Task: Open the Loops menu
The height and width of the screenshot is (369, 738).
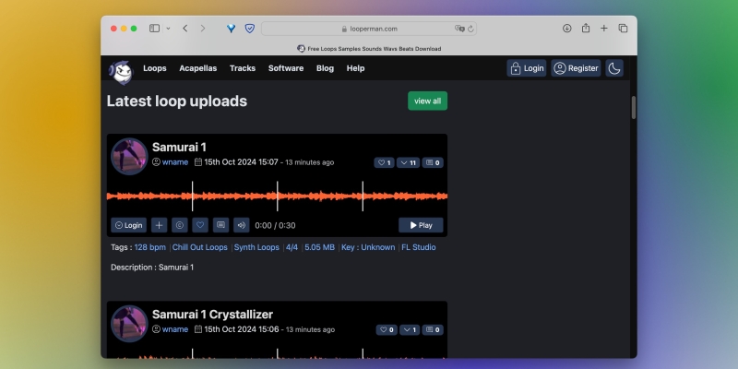Action: pos(155,68)
